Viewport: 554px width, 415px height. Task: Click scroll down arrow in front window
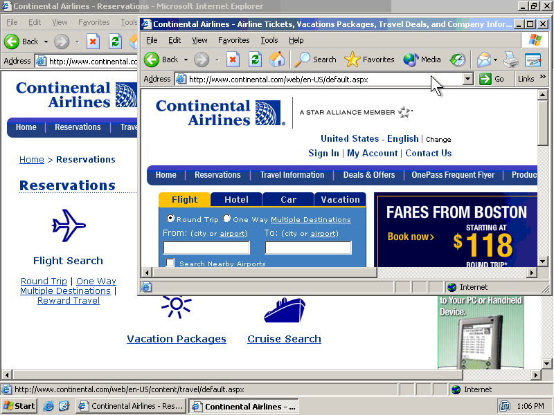point(543,261)
